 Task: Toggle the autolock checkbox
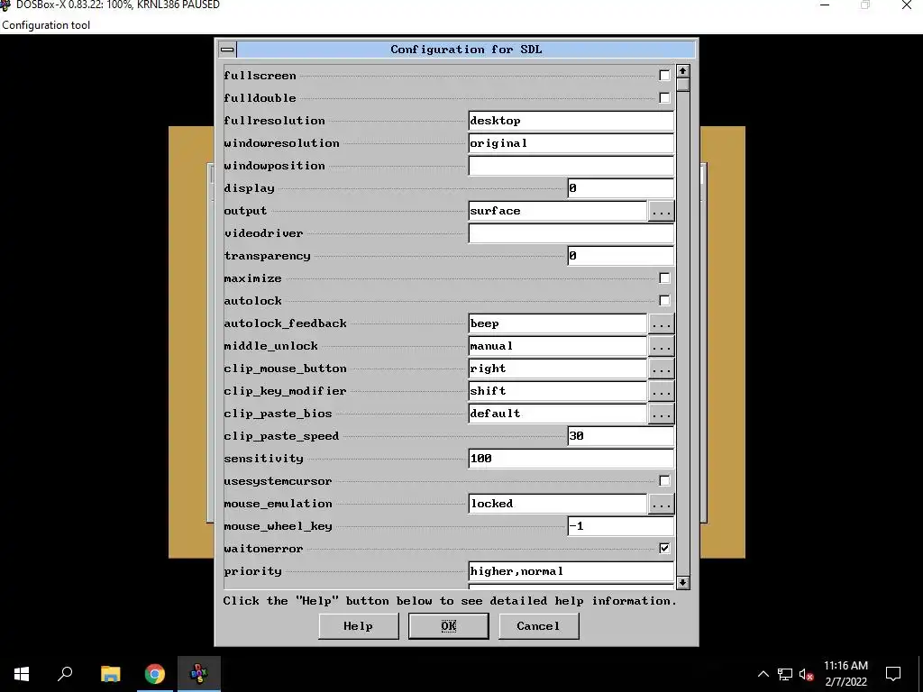[x=664, y=301]
